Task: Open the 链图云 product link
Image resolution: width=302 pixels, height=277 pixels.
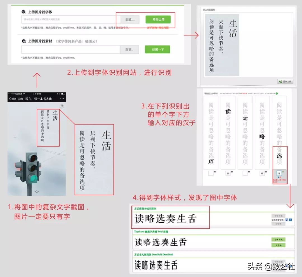Action: (91, 41)
